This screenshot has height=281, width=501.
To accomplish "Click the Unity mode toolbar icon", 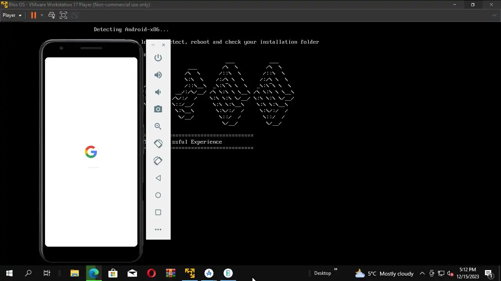I will (x=75, y=15).
